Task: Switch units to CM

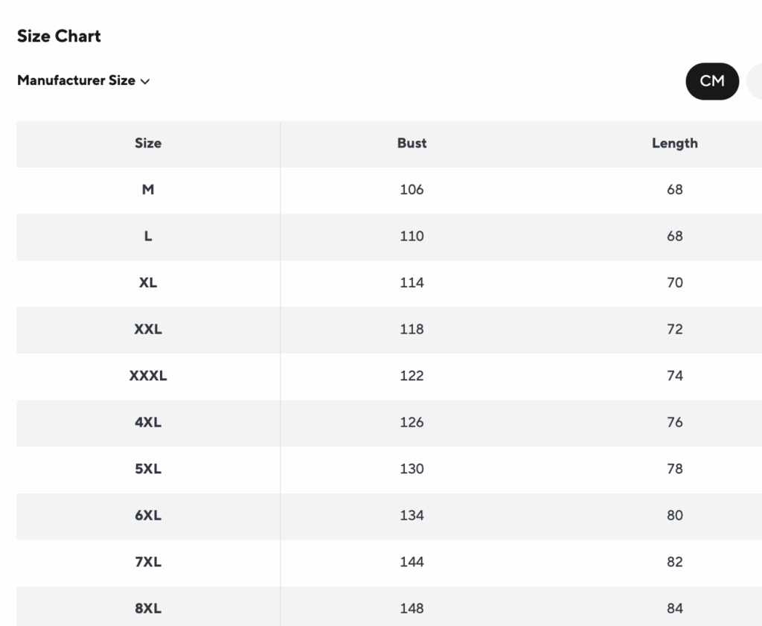Action: pyautogui.click(x=712, y=81)
